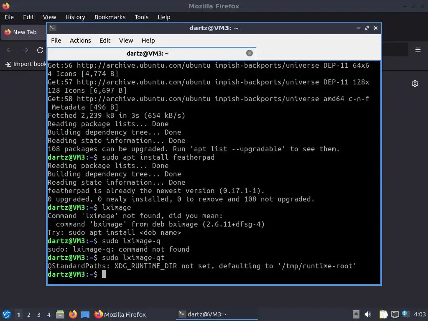428x321 pixels.
Task: Select the New Tab tab in Firefox
Action: click(x=24, y=32)
